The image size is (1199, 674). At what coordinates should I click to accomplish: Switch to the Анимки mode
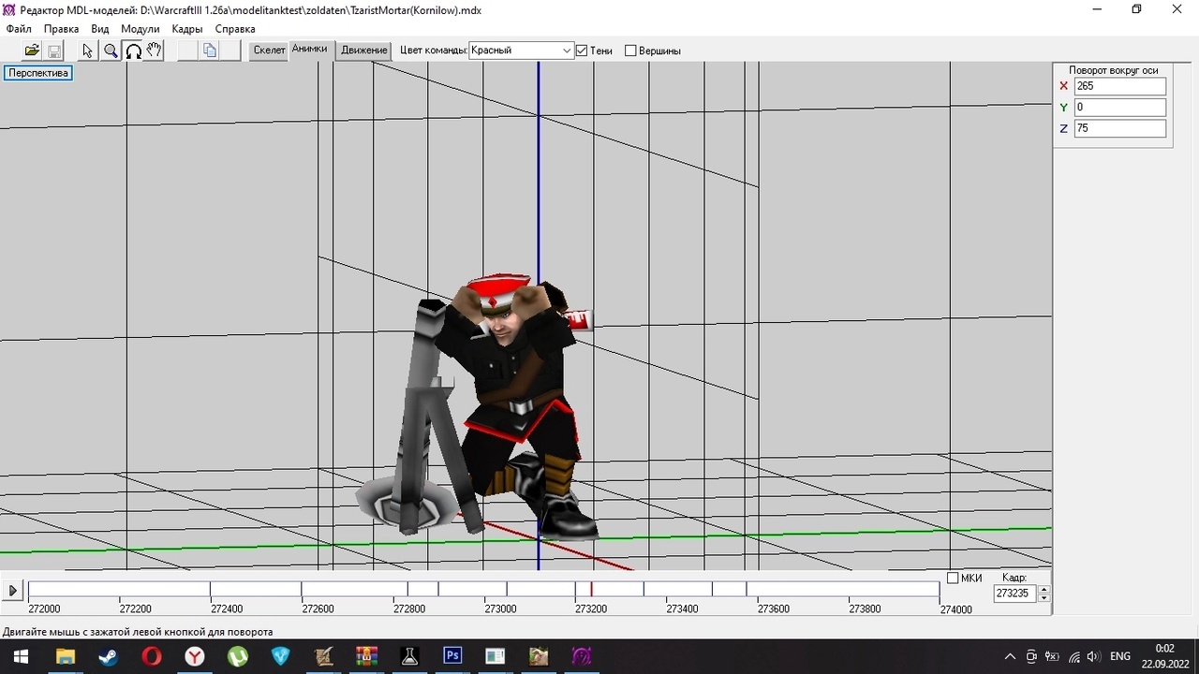(310, 50)
